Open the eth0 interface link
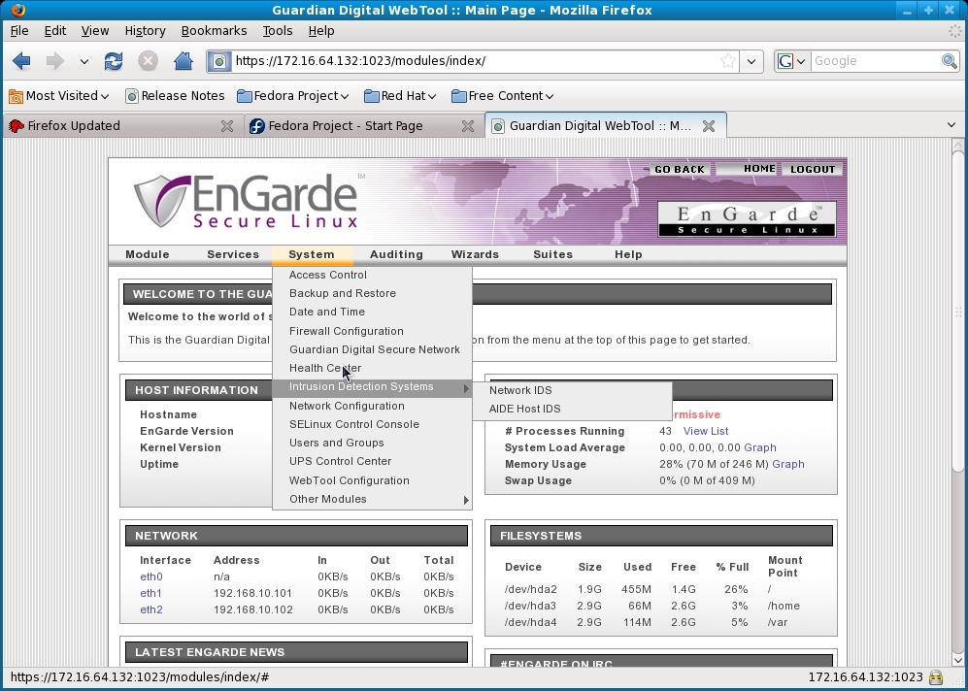Screen dimensions: 968x691 pos(151,576)
